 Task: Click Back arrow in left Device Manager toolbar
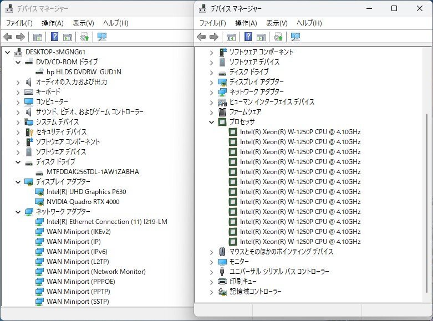[8, 37]
